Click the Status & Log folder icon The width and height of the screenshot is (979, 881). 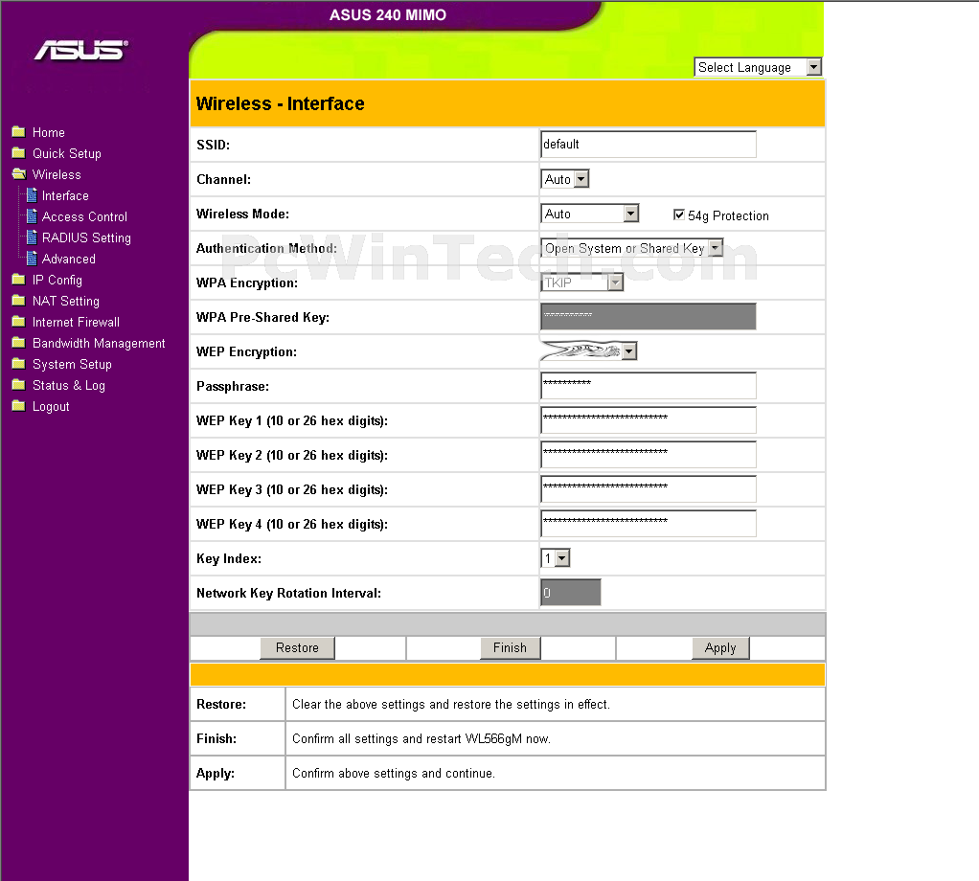click(19, 385)
